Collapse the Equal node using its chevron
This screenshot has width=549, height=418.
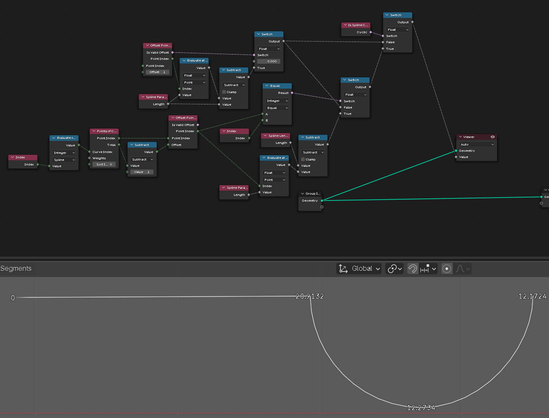(x=267, y=86)
